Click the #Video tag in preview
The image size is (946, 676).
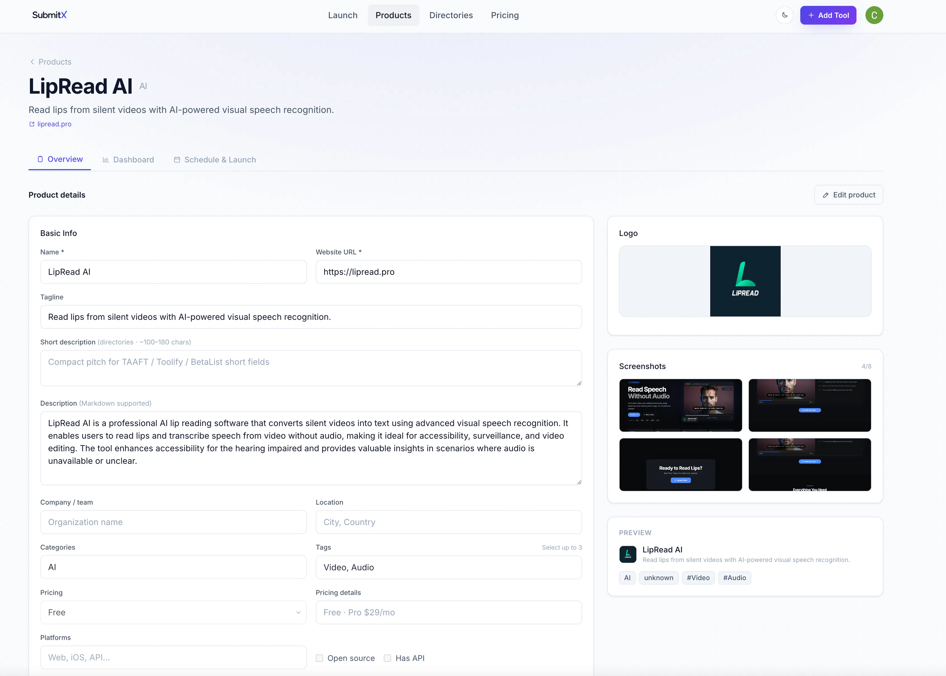coord(698,578)
